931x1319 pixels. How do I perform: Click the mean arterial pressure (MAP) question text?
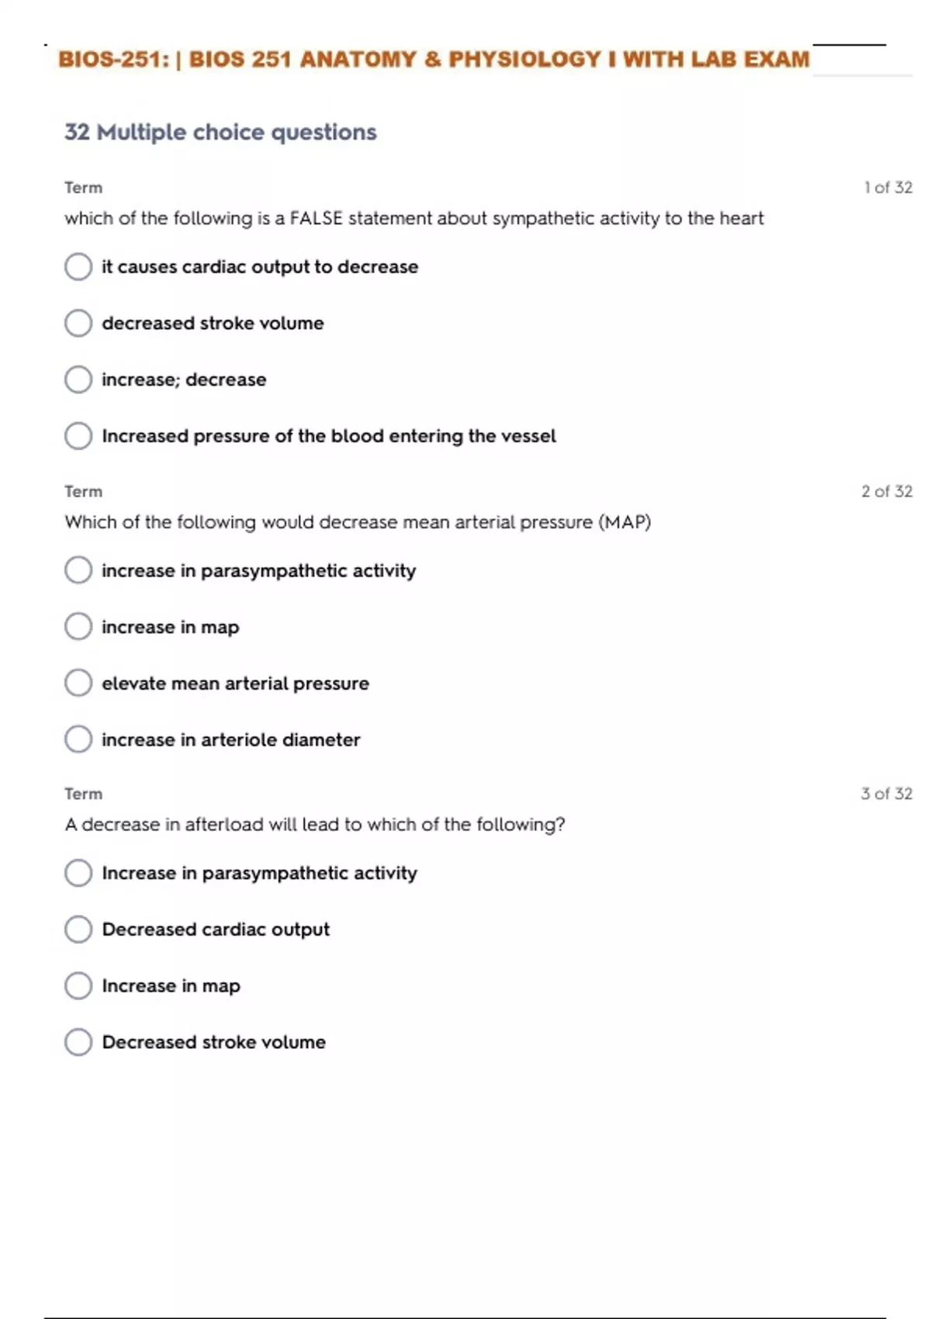click(x=358, y=522)
